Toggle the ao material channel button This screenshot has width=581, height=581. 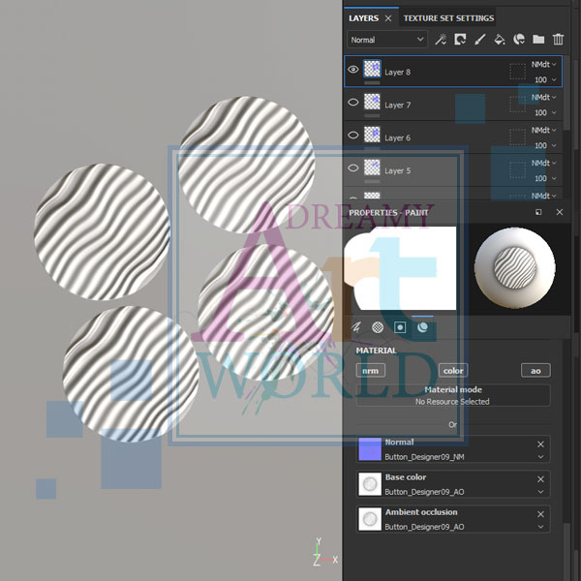pos(535,370)
